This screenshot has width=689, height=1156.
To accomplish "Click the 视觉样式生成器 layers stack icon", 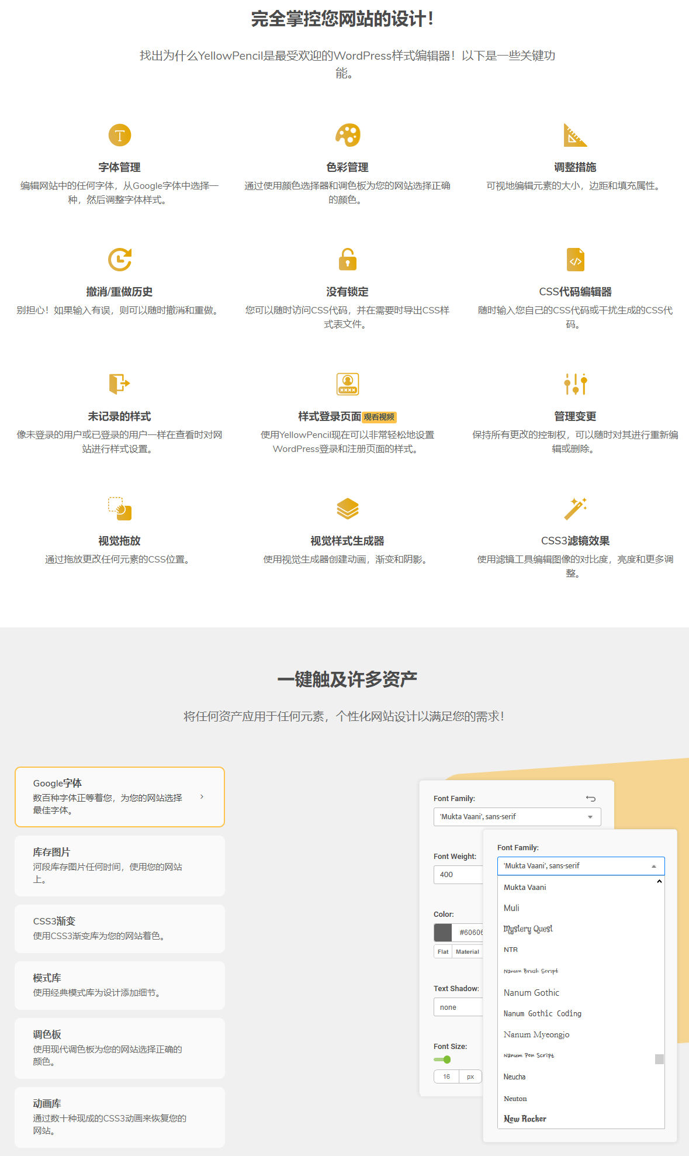I will (x=348, y=509).
